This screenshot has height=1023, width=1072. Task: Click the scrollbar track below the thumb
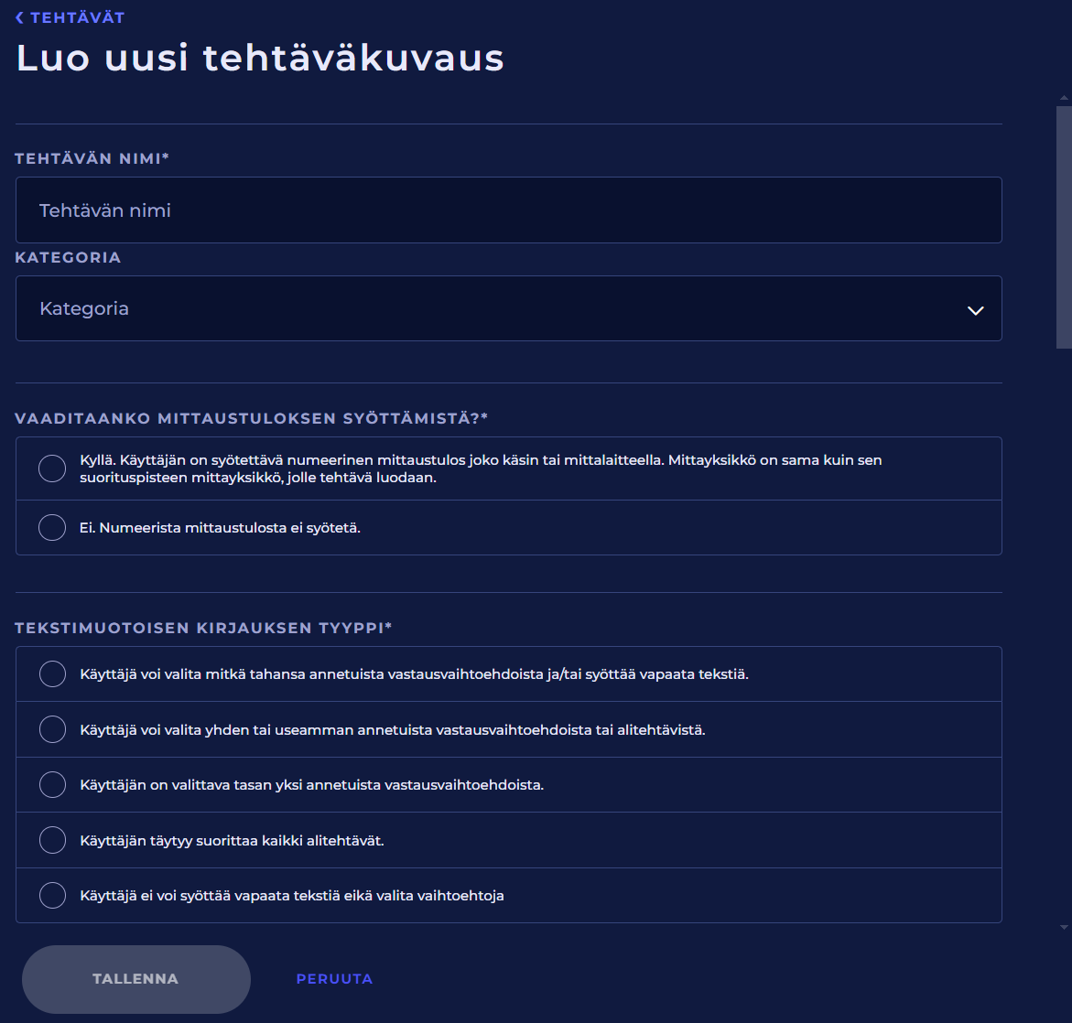[1063, 641]
